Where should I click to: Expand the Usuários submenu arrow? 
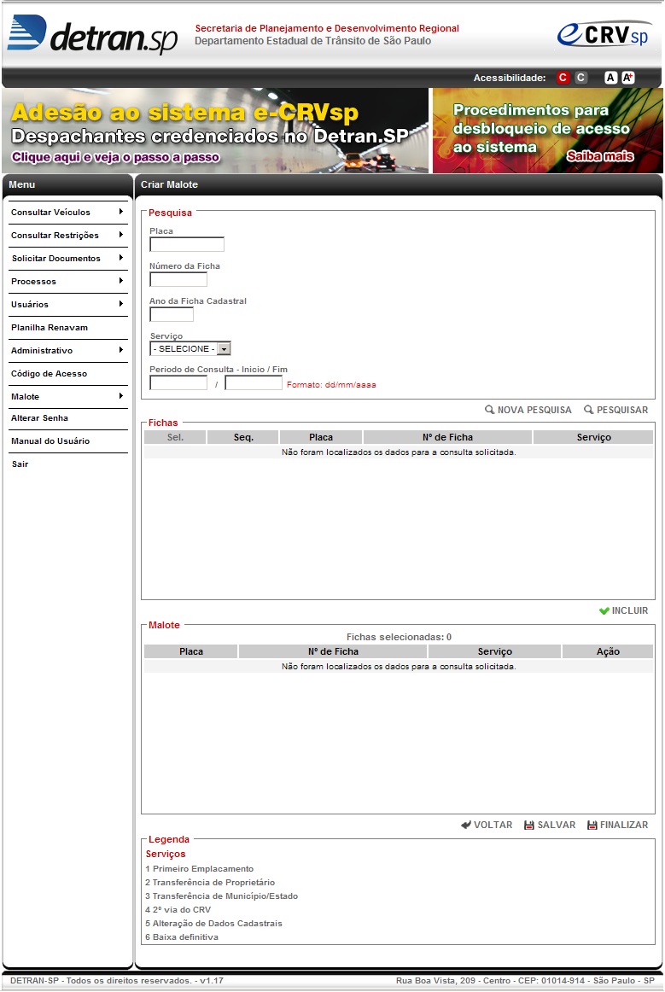[121, 304]
